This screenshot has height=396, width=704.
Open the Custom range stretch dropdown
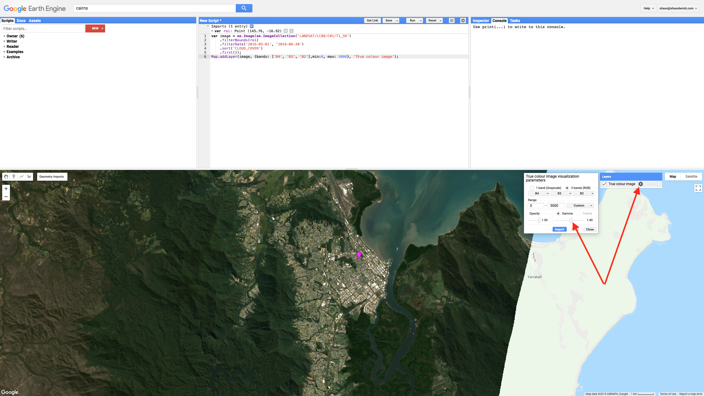coord(580,206)
